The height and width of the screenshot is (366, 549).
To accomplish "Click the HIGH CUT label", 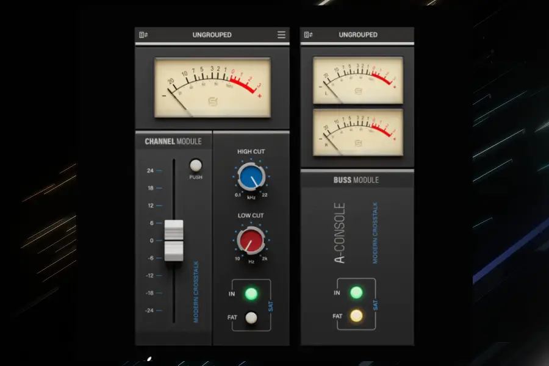I will [x=251, y=152].
